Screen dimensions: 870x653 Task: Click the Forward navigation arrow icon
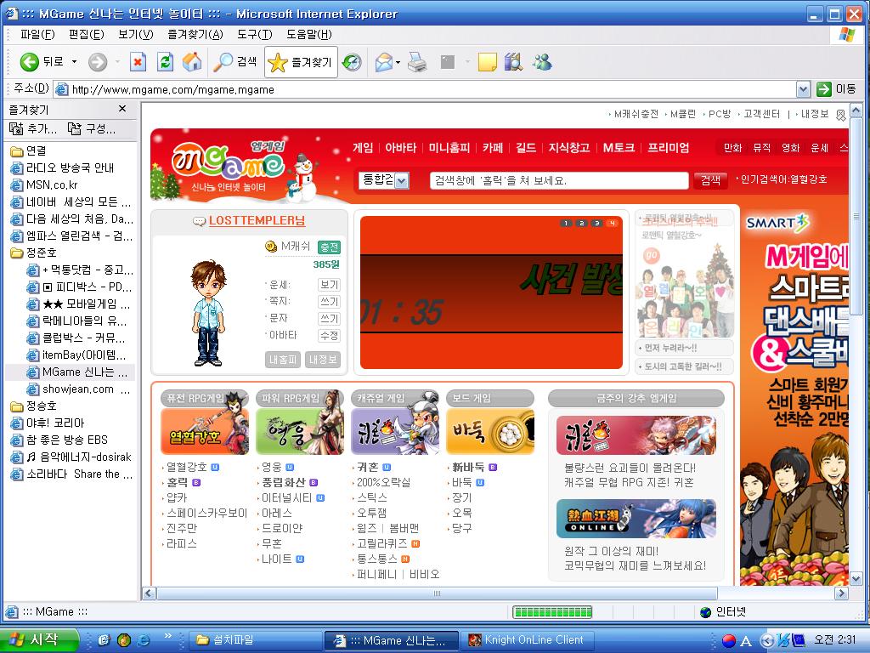98,61
